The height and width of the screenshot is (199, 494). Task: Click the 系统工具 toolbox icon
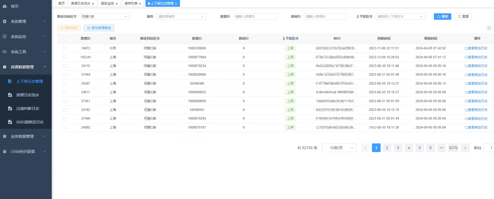[5, 52]
